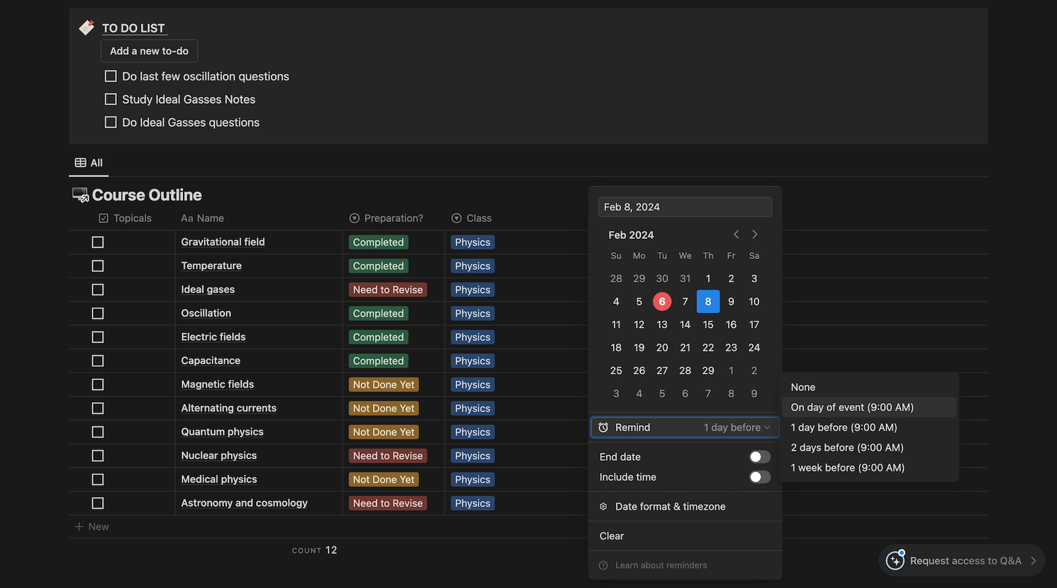The height and width of the screenshot is (588, 1057).
Task: Click the Course Outline page icon
Action: tap(81, 195)
